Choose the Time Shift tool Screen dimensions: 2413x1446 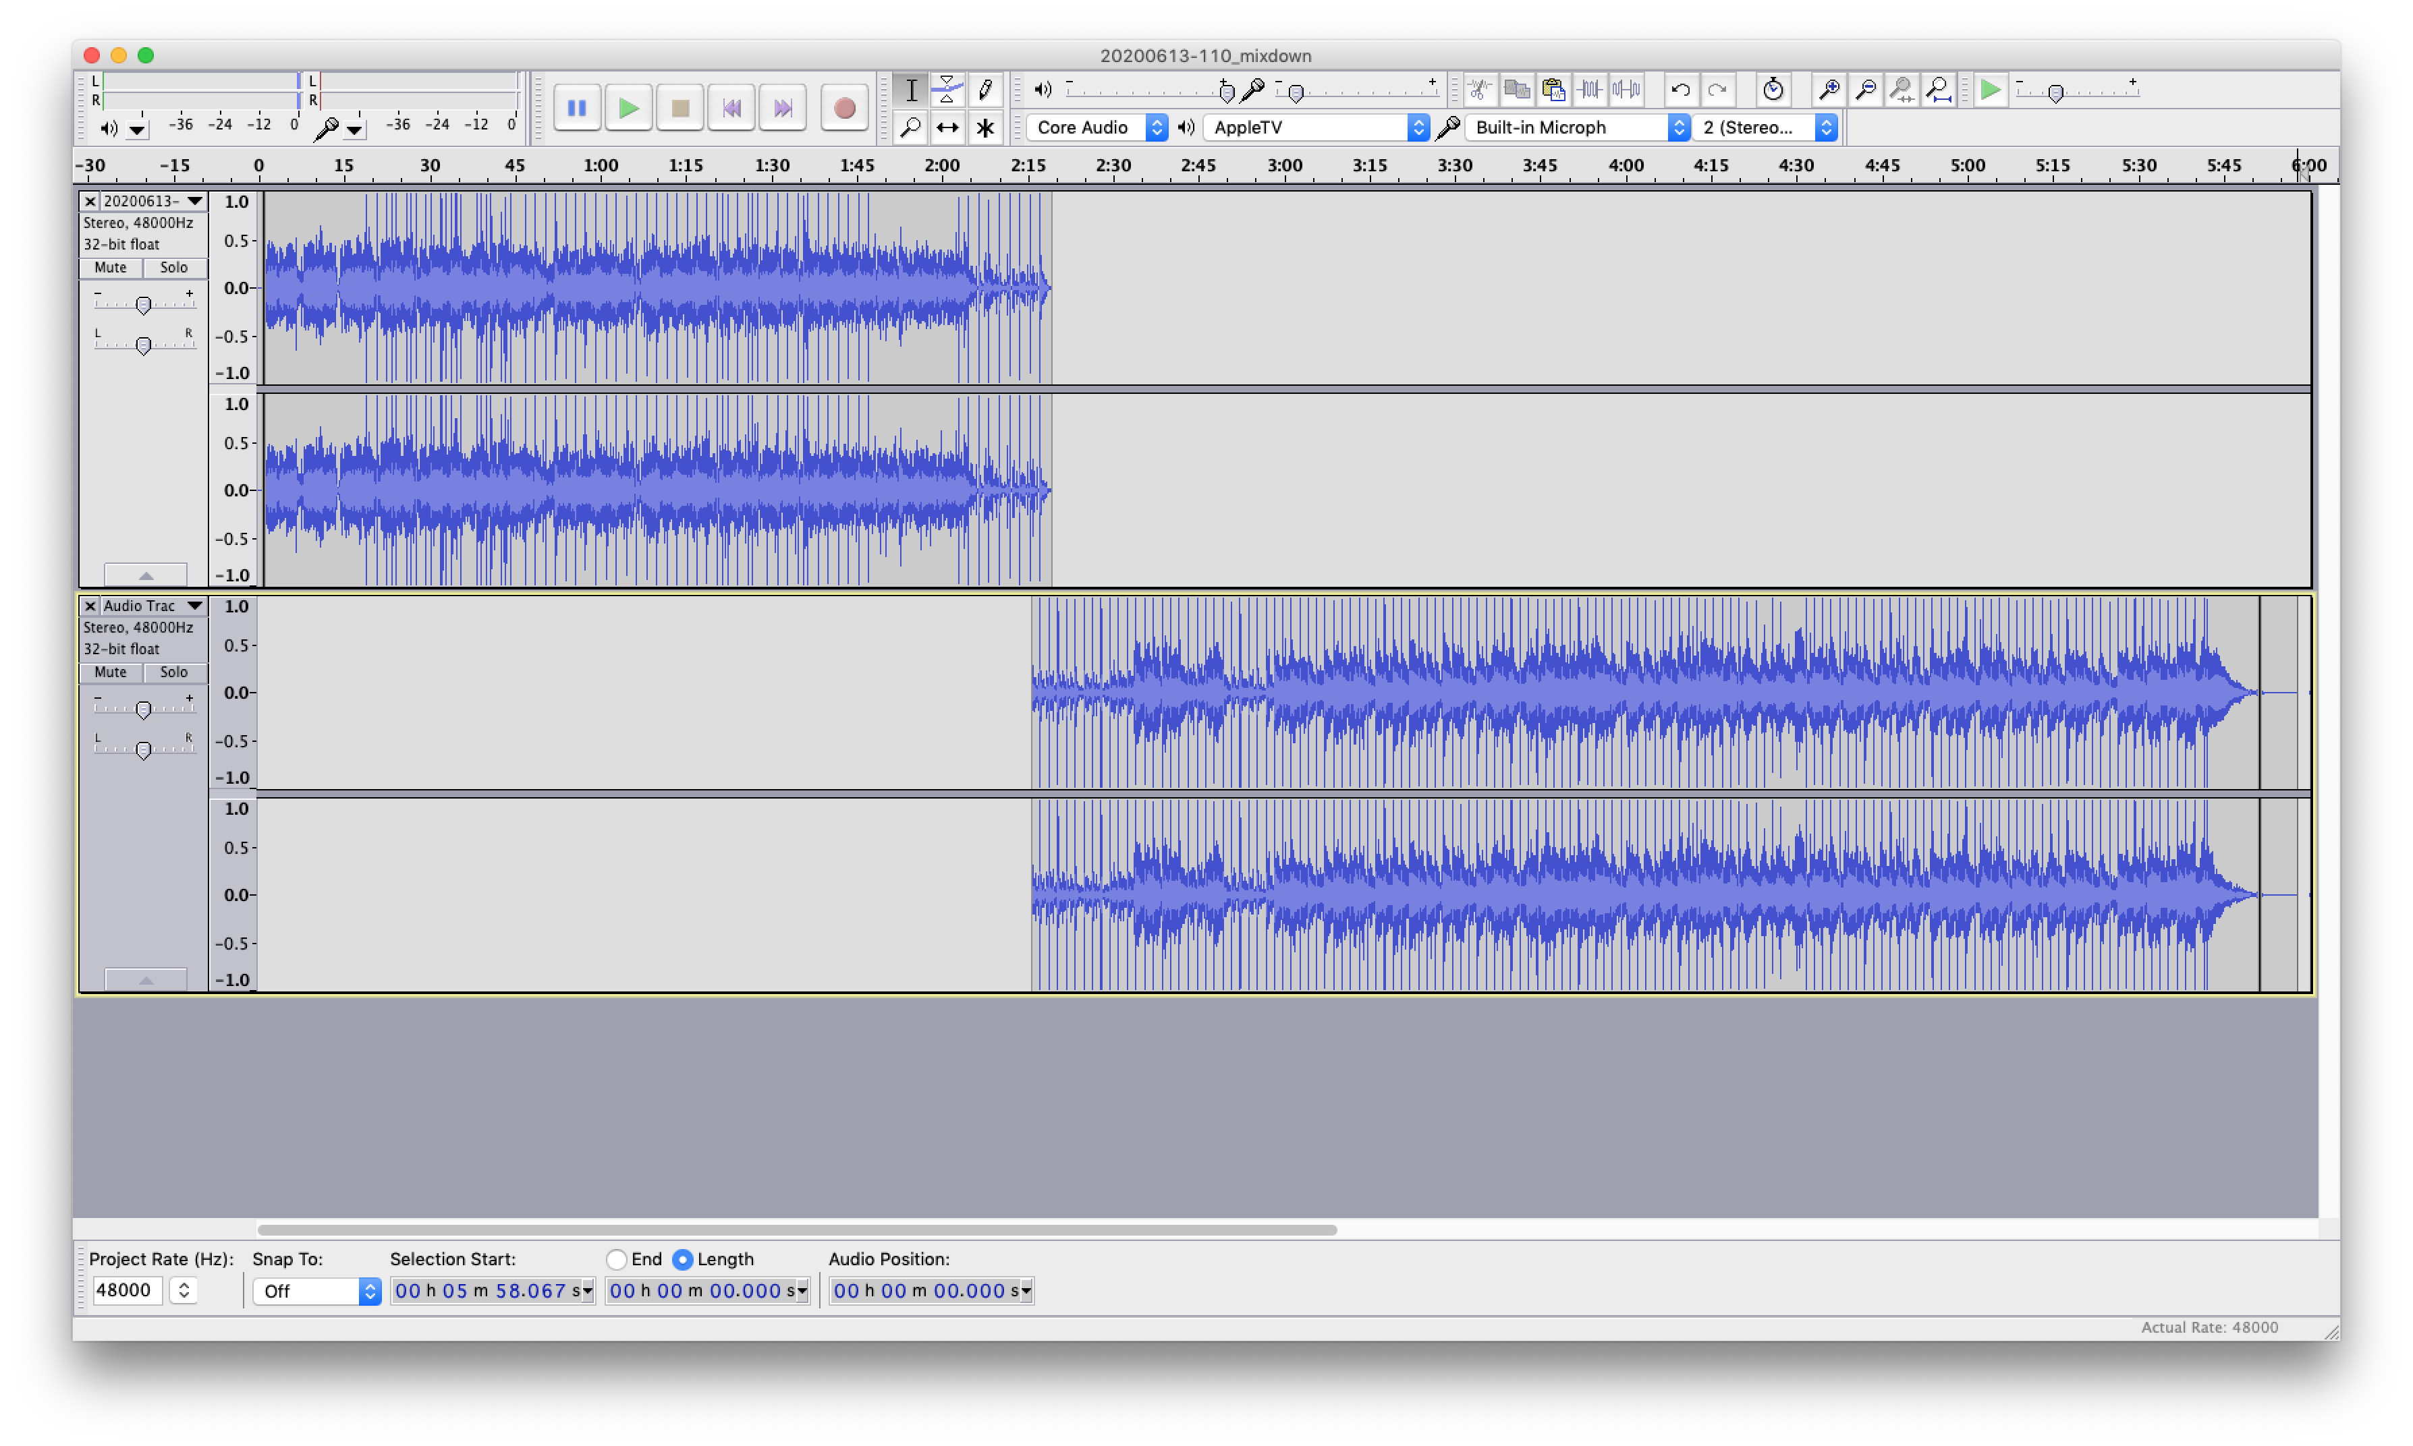[946, 127]
